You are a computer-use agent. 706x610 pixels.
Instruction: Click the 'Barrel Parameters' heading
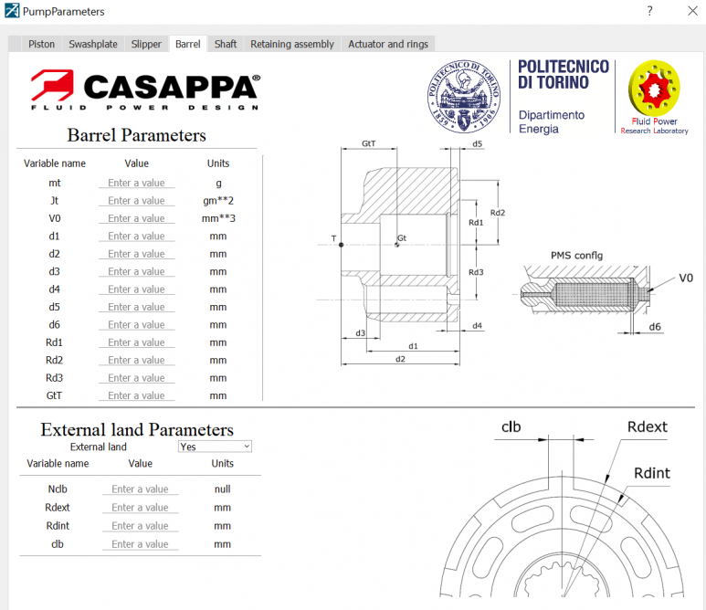click(136, 135)
